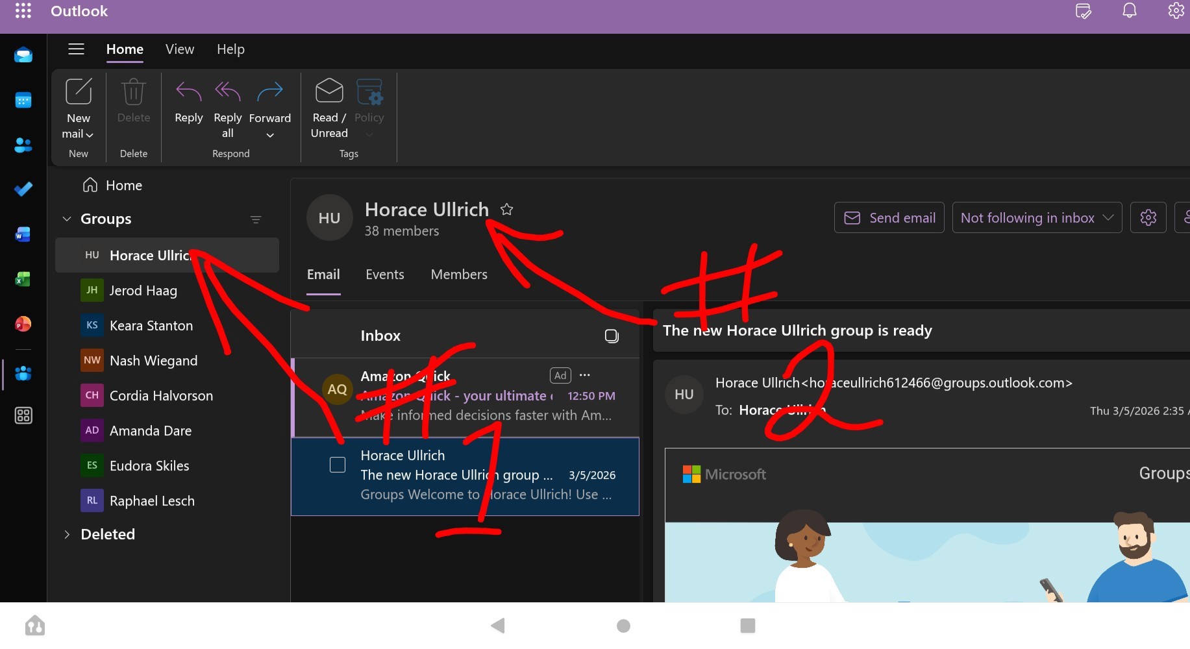1190x649 pixels.
Task: Switch to the Home ribbon tab
Action: (x=125, y=49)
